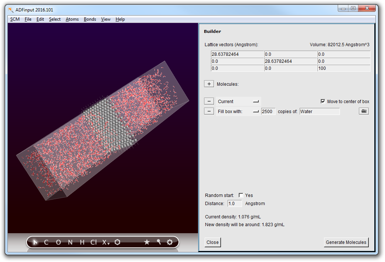Open the Select menu
Viewport: 385px width, 262px height.
point(55,19)
